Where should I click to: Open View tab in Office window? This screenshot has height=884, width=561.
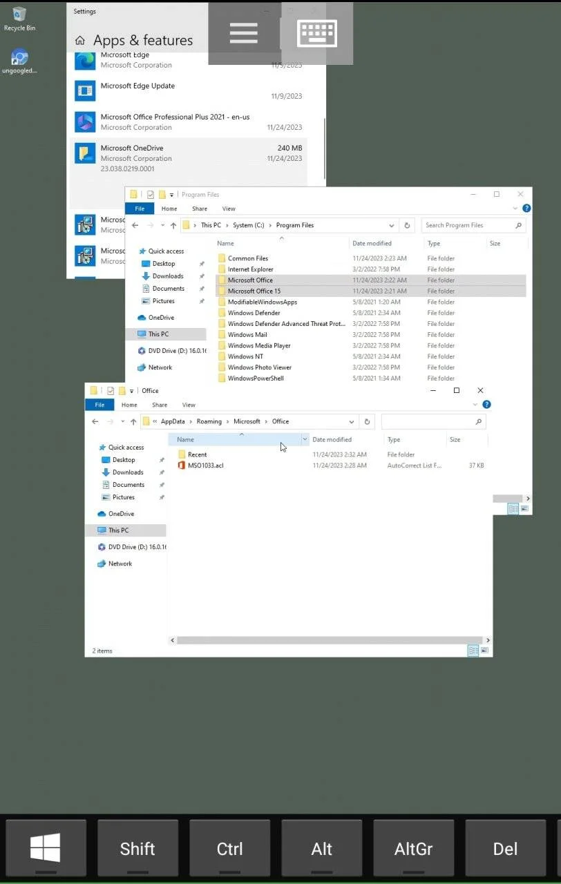click(x=189, y=405)
